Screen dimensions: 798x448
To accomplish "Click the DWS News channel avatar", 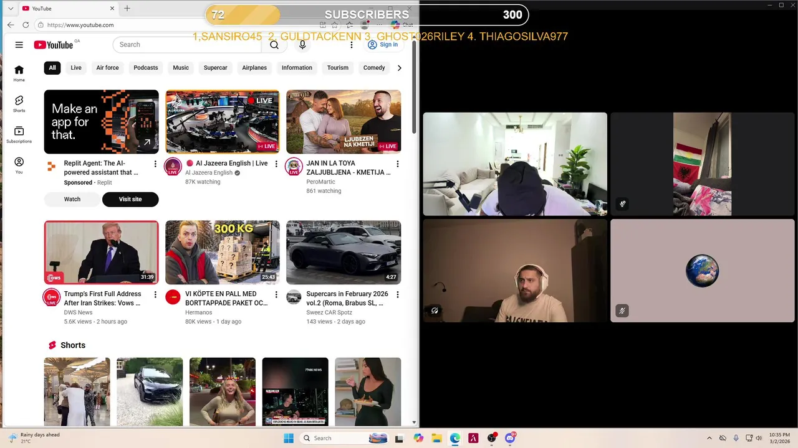I will (51, 297).
